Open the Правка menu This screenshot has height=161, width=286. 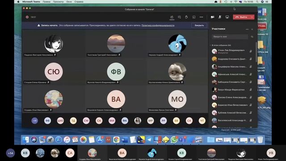(x=46, y=2)
